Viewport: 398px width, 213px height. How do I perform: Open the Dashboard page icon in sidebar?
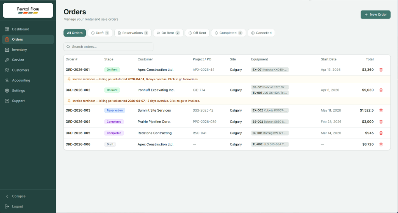pos(7,29)
